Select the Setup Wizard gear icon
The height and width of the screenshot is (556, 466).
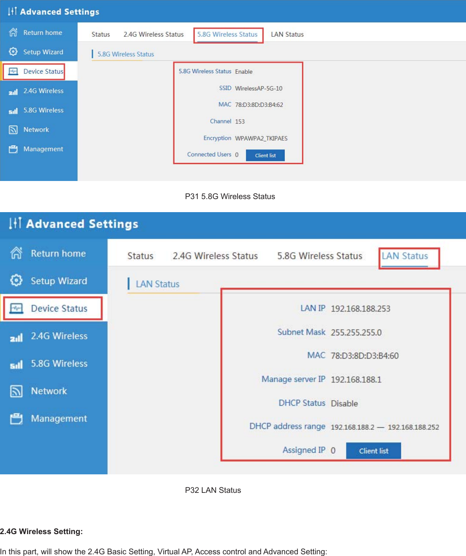pos(13,51)
